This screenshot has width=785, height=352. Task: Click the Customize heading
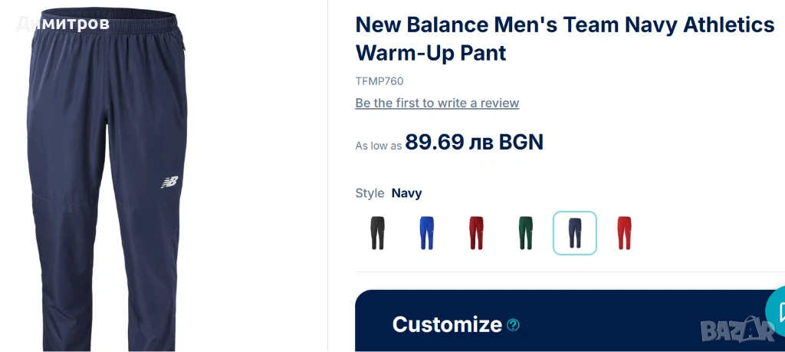tap(447, 324)
